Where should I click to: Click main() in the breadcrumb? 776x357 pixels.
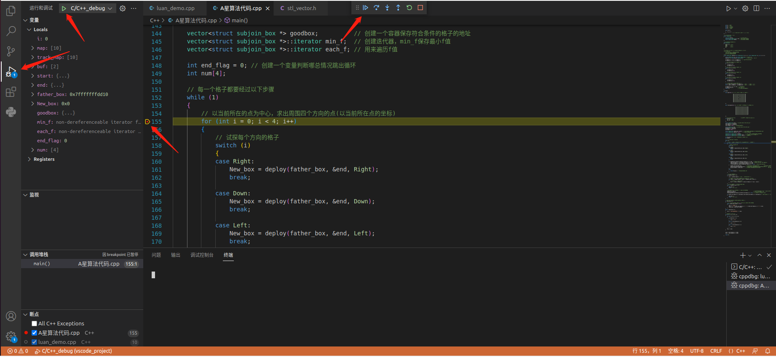click(x=236, y=20)
